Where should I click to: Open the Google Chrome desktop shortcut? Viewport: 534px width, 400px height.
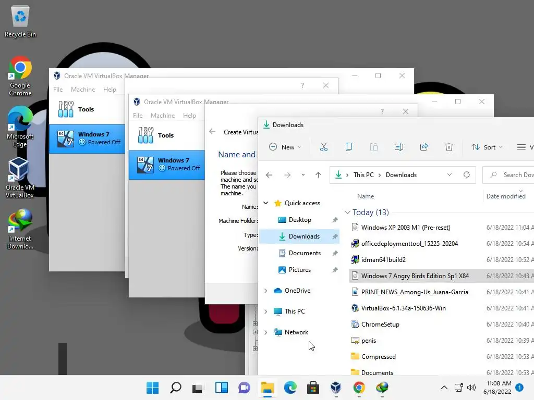[20, 76]
